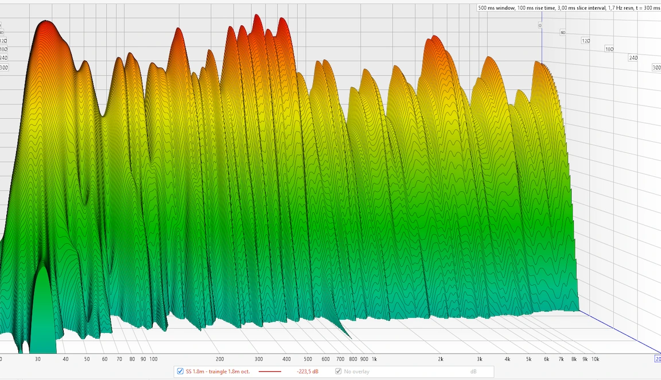Click the highlighted 20k axis limit label
Image resolution: width=661 pixels, height=380 pixels.
point(658,359)
